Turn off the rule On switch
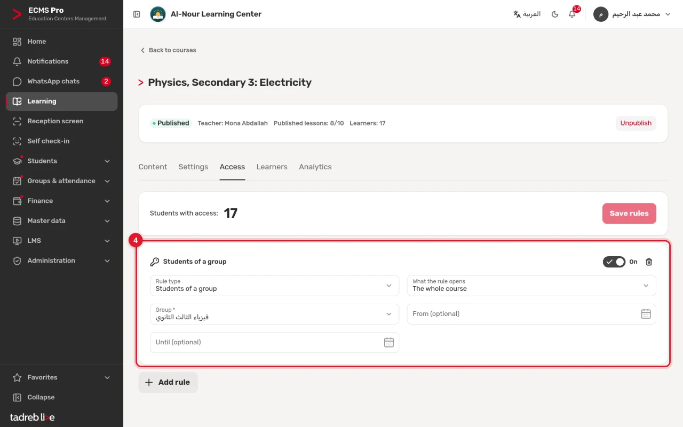683x427 pixels. coord(614,262)
